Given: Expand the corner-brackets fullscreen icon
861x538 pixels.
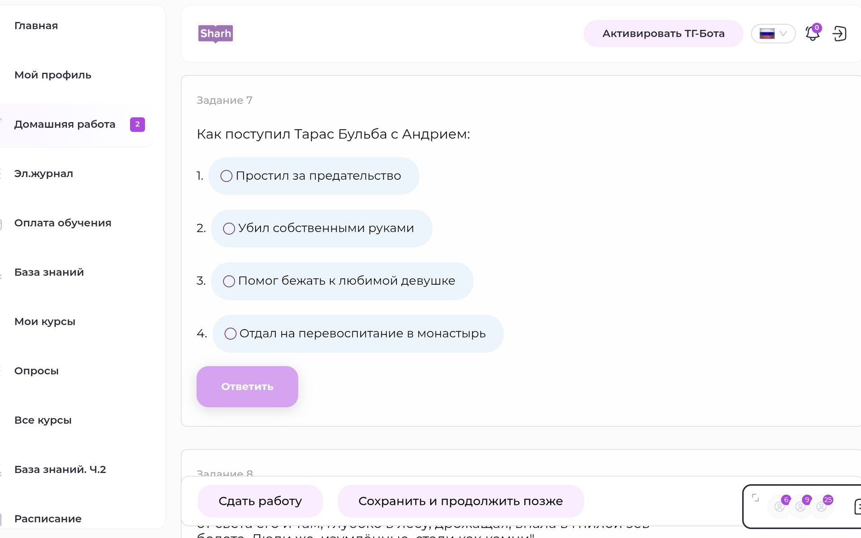Looking at the screenshot, I should pyautogui.click(x=756, y=498).
